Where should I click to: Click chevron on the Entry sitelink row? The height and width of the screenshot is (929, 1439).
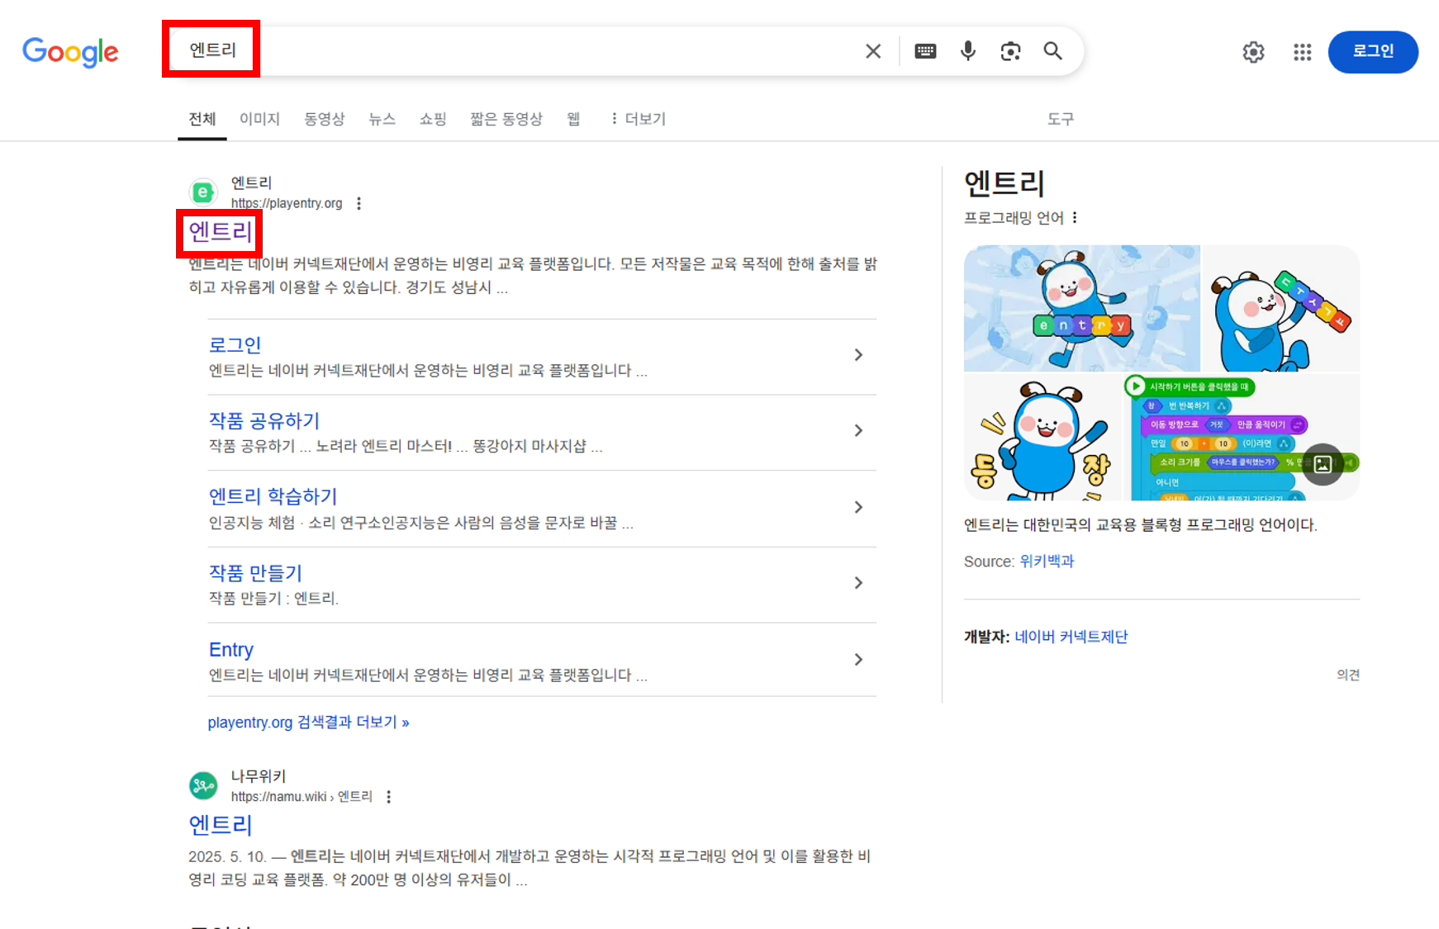pos(858,660)
